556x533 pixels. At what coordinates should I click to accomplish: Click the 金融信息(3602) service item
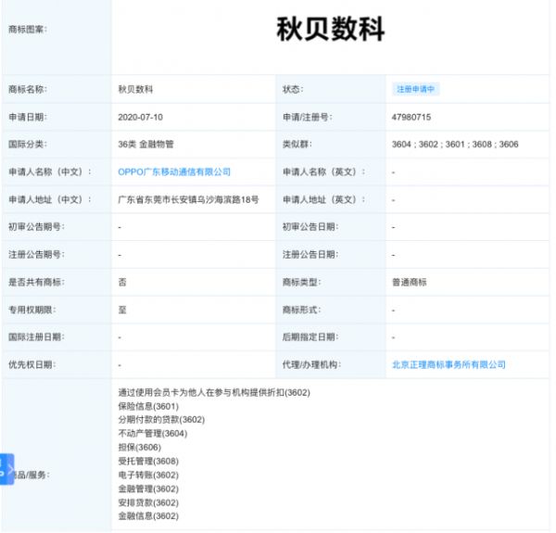[148, 516]
